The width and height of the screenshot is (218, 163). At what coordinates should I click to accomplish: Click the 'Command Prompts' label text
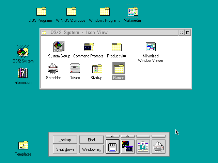click(x=88, y=56)
